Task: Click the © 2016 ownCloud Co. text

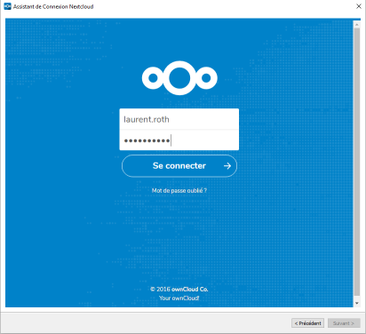Action: click(x=179, y=289)
